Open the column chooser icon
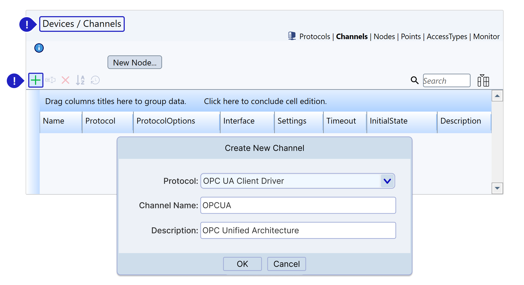Image resolution: width=524 pixels, height=285 pixels. pyautogui.click(x=483, y=80)
